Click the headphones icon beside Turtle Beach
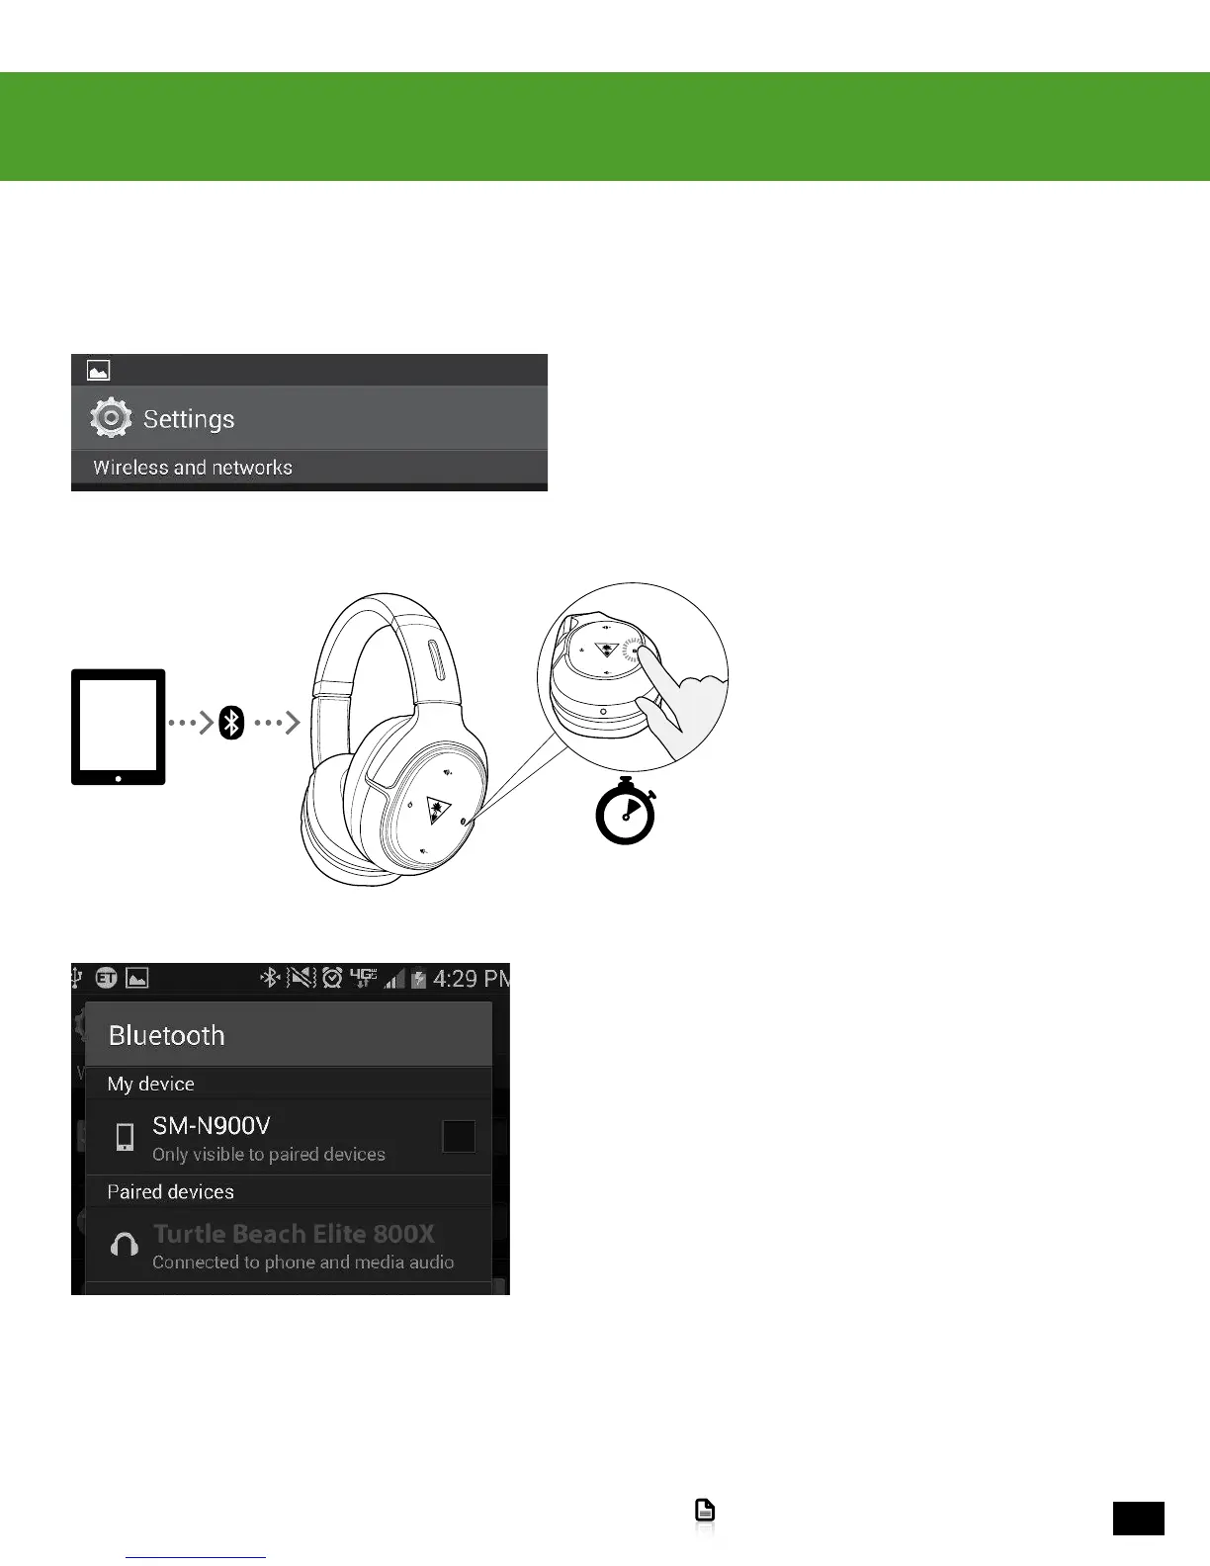Viewport: 1210px width, 1566px height. (x=125, y=1245)
